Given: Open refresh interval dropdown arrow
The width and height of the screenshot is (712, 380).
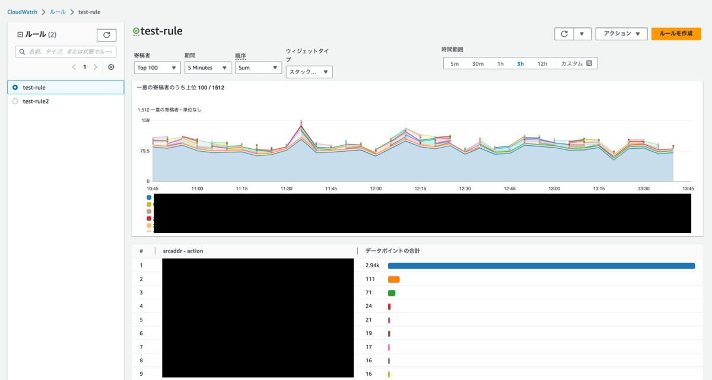Looking at the screenshot, I should click(x=582, y=34).
